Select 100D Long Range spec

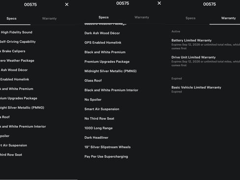(x=98, y=128)
